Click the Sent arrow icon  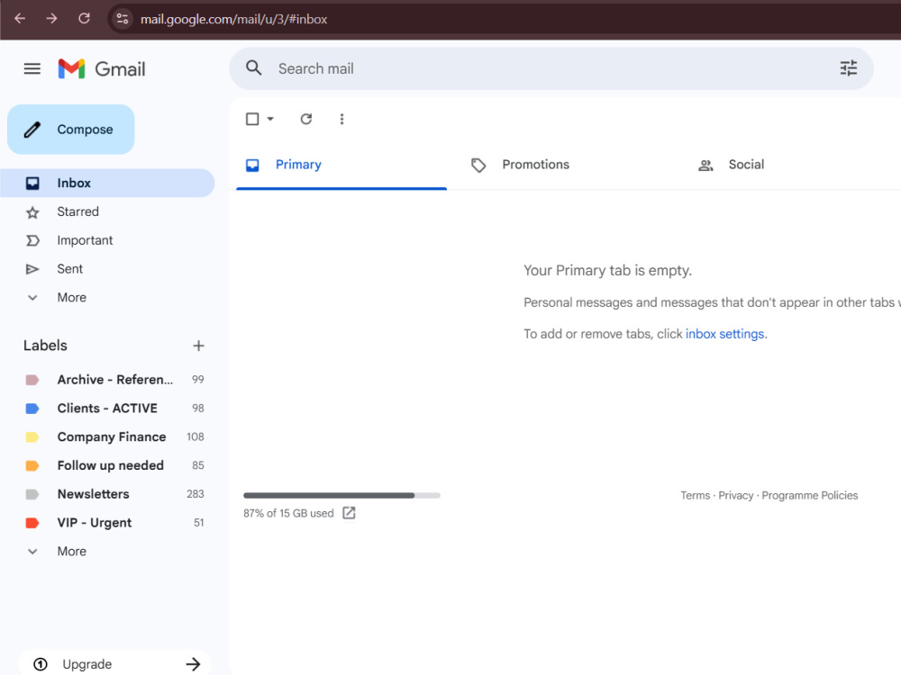pos(32,269)
